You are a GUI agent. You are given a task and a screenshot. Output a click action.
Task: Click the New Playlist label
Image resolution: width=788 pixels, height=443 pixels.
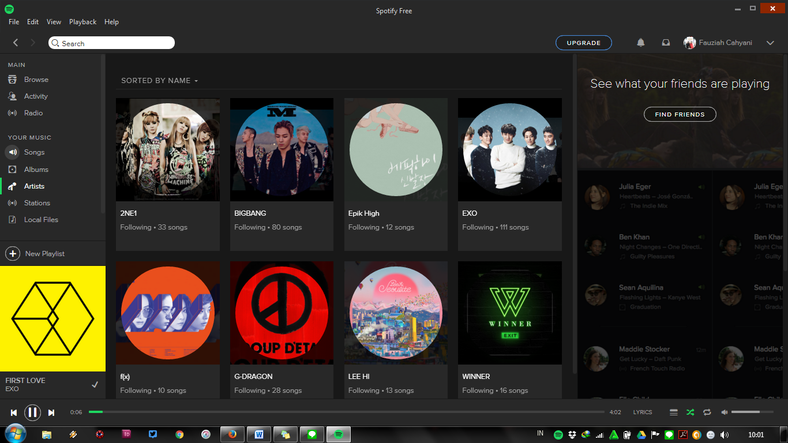(45, 254)
